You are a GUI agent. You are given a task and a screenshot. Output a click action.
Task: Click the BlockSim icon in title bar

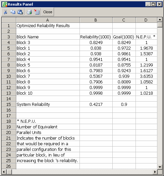pos(5,4)
